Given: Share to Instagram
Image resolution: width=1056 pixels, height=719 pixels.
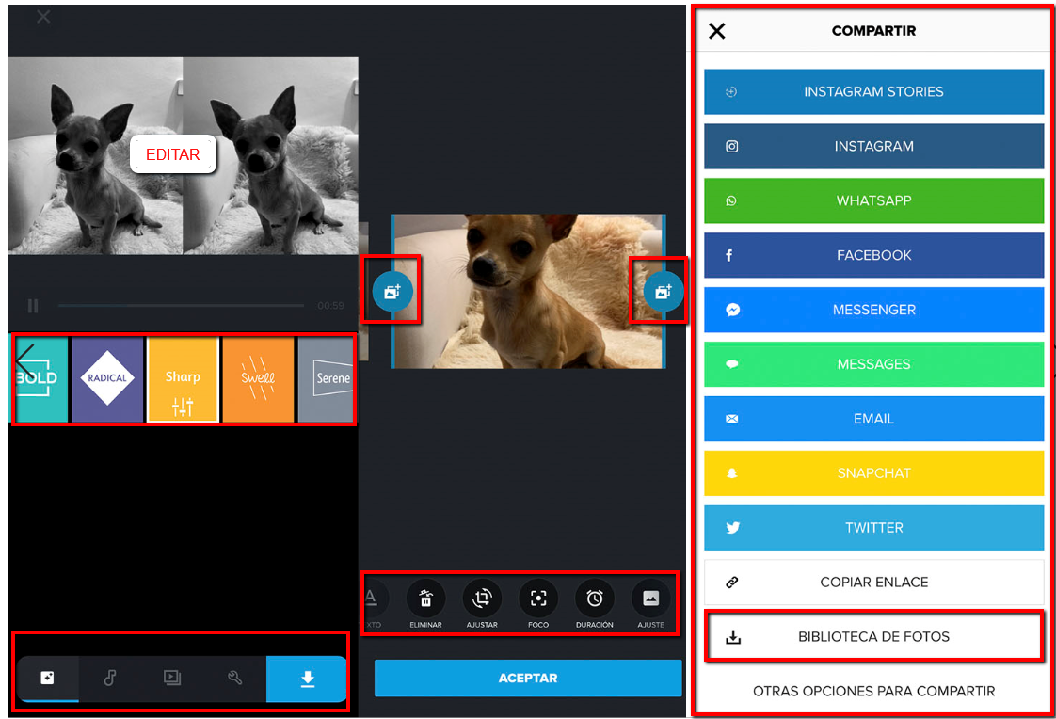Looking at the screenshot, I should click(874, 146).
